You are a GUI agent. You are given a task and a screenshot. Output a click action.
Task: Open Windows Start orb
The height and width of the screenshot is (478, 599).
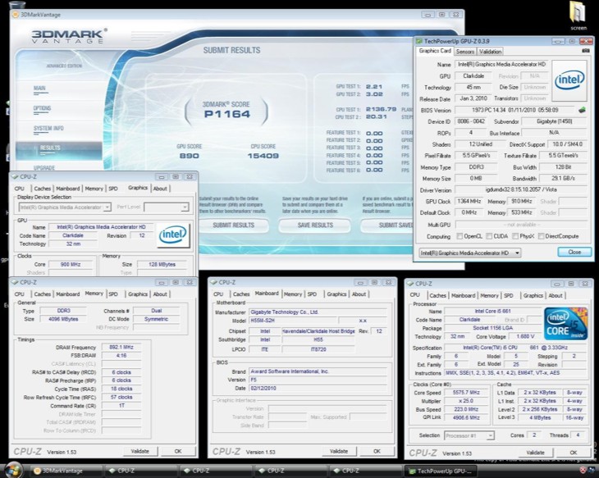13,470
